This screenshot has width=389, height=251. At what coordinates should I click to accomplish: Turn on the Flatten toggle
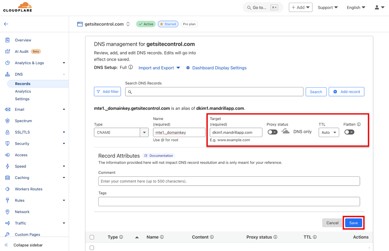[349, 132]
